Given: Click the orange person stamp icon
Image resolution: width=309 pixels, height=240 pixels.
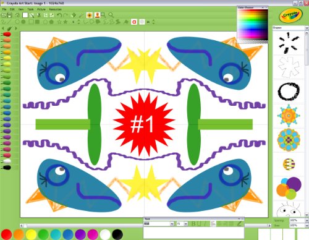Looking at the screenshot, I should (97, 15).
